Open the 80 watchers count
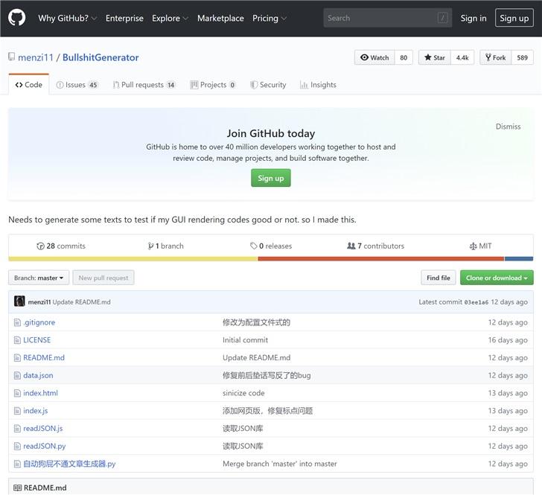The height and width of the screenshot is (495, 542). click(404, 57)
